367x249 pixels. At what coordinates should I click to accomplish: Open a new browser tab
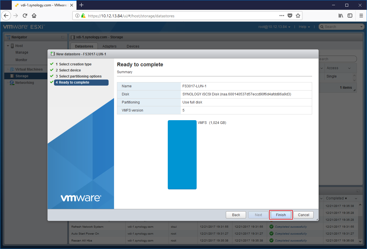pos(81,5)
